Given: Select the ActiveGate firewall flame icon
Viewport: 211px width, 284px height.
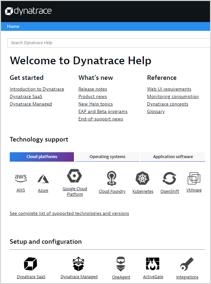Looking at the screenshot, I should 153,264.
